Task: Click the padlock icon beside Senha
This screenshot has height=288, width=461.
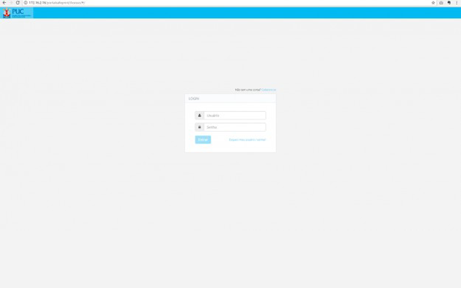Action: click(199, 127)
